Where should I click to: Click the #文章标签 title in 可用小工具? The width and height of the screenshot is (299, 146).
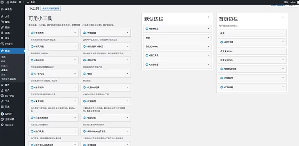(x=91, y=101)
